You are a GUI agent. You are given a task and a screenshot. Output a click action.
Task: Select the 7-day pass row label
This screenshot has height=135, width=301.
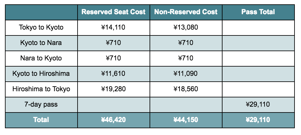[41, 105]
